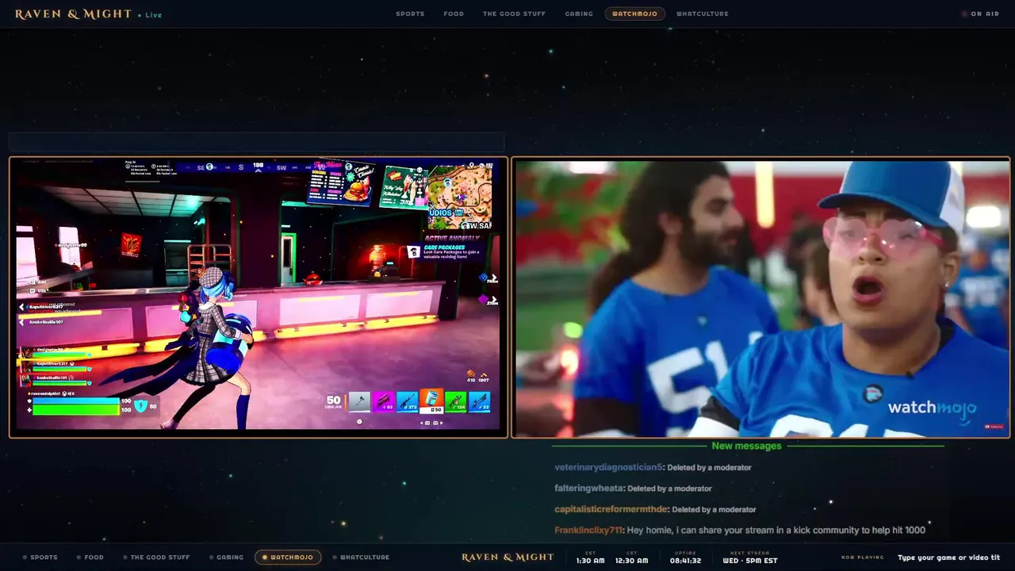Select Food in the footer channel list
The image size is (1015, 571).
point(90,558)
